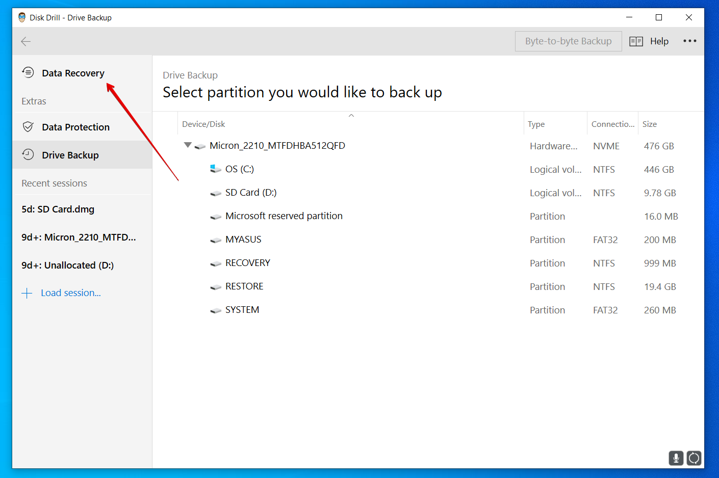Click the disk icon beside Micron_2210_MTFDHBA512QFD
Screen dimensions: 719x478
[x=200, y=146]
